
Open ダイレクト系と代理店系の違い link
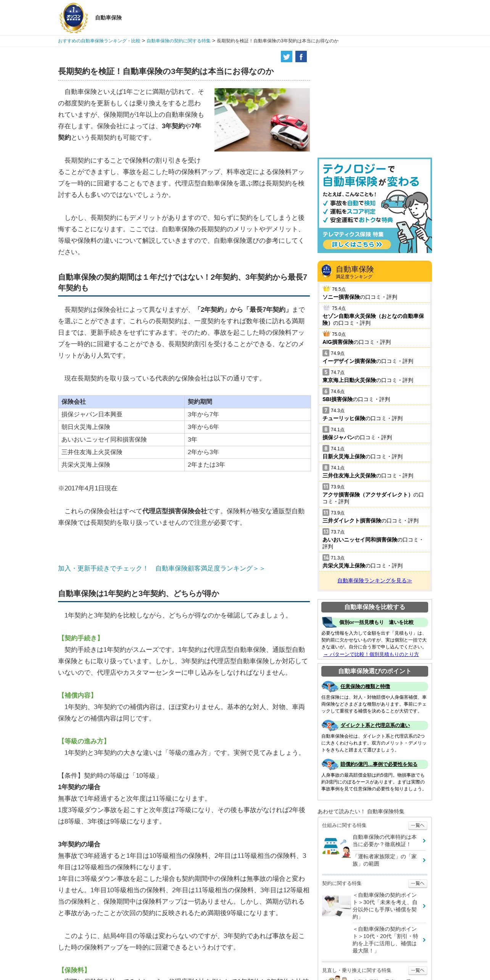click(375, 725)
